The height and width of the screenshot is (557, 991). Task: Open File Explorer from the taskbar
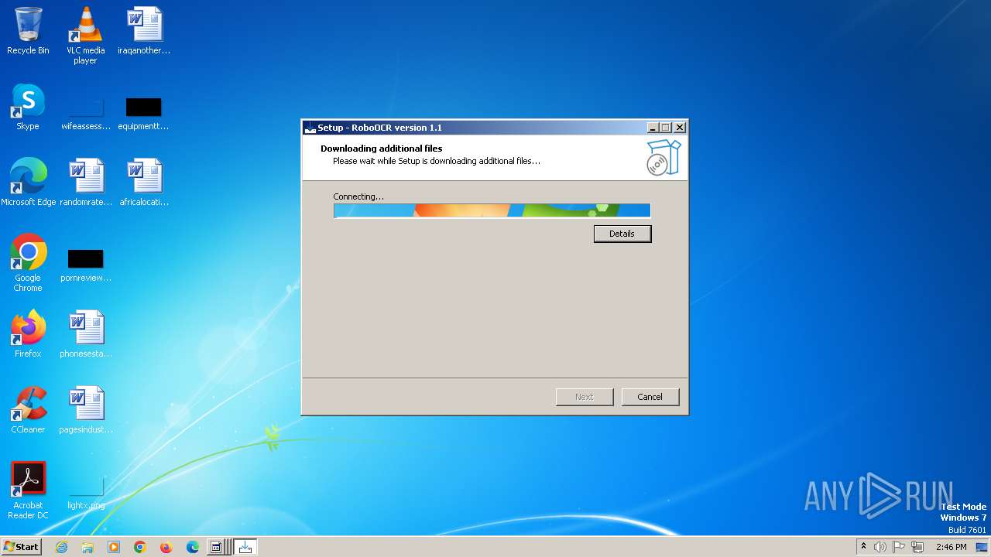click(87, 547)
